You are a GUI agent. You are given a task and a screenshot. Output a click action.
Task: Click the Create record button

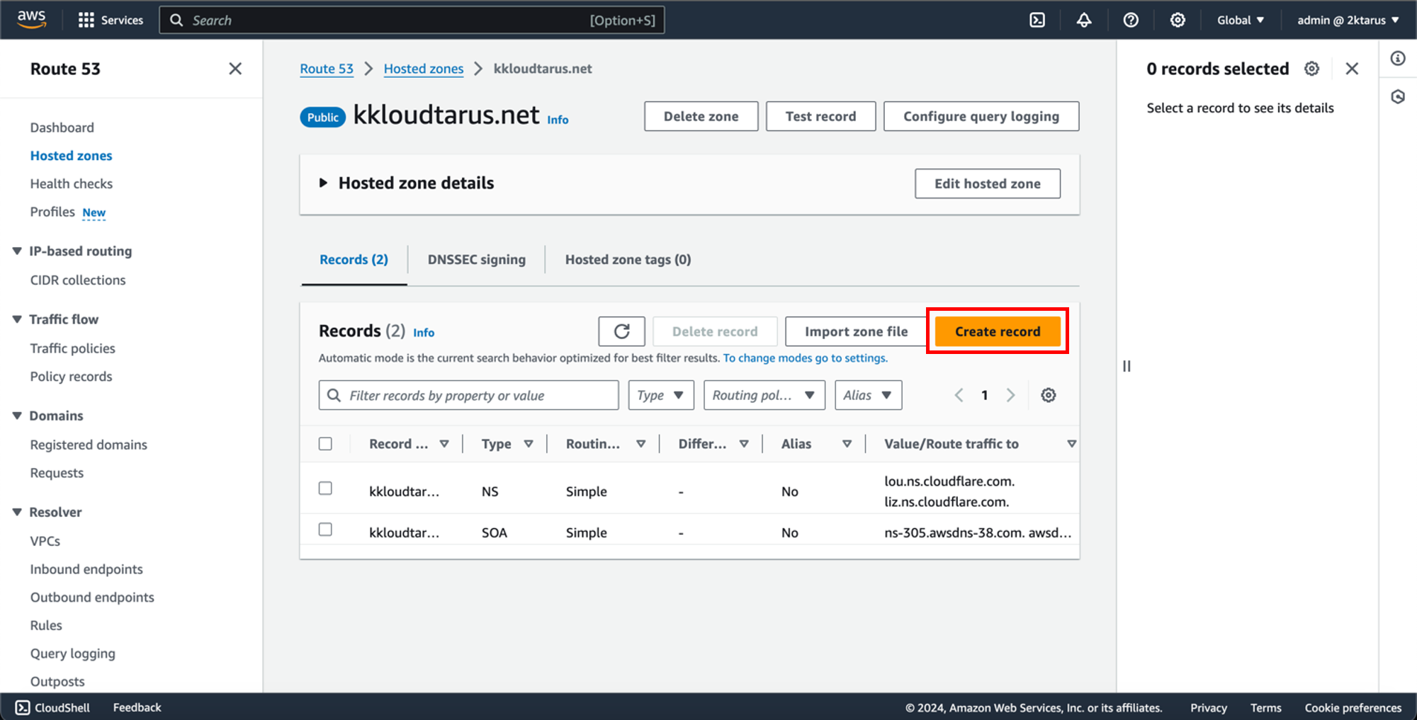(998, 331)
